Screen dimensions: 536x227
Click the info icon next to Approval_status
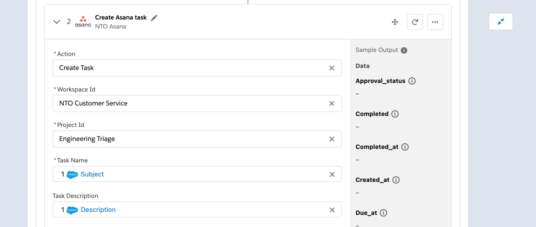(412, 81)
